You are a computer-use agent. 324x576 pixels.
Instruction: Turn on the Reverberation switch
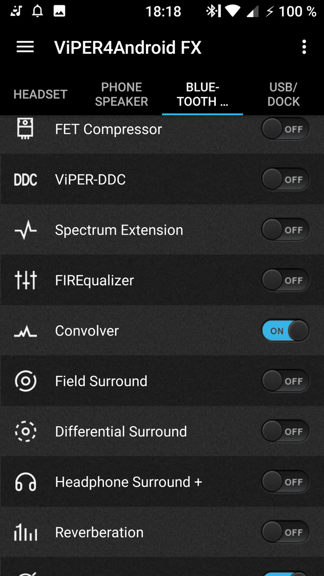click(286, 532)
